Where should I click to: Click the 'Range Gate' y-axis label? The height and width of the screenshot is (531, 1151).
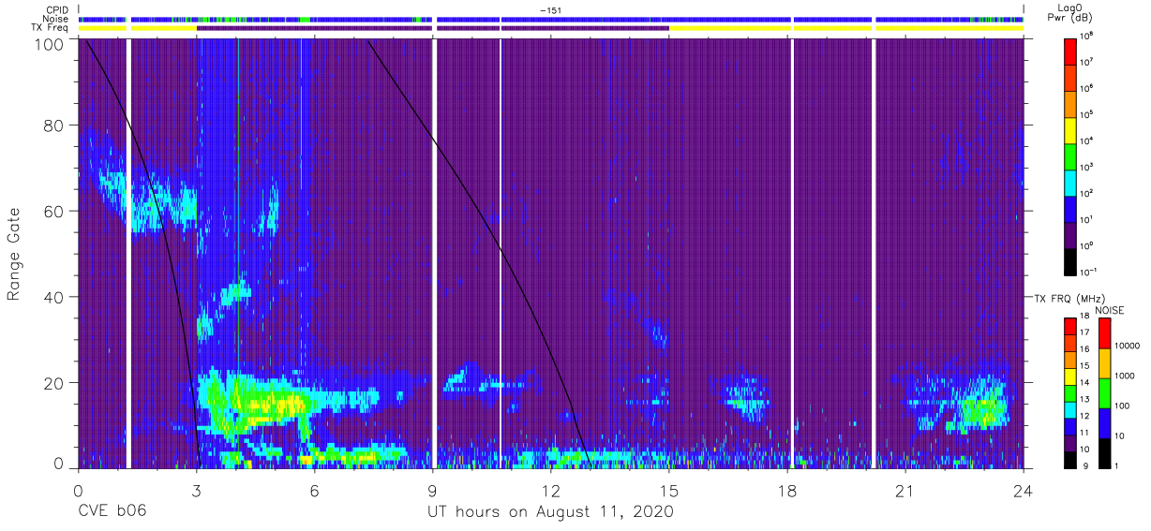pyautogui.click(x=14, y=254)
